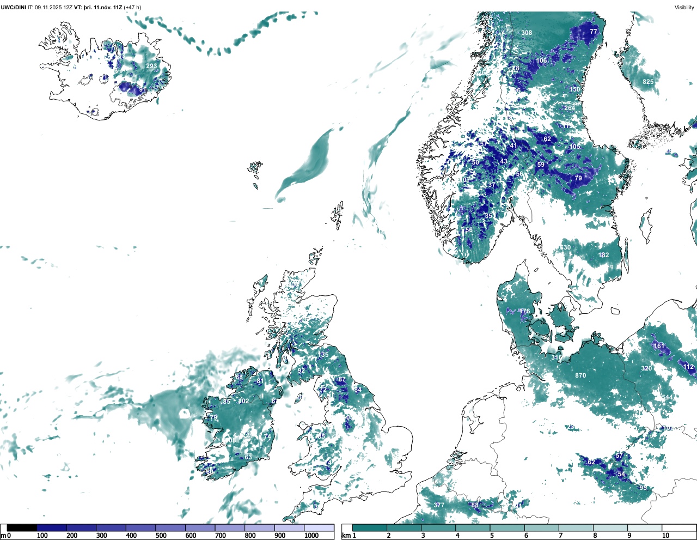The width and height of the screenshot is (697, 540).
Task: Click the '161' value over northern Poland
Action: tap(659, 346)
